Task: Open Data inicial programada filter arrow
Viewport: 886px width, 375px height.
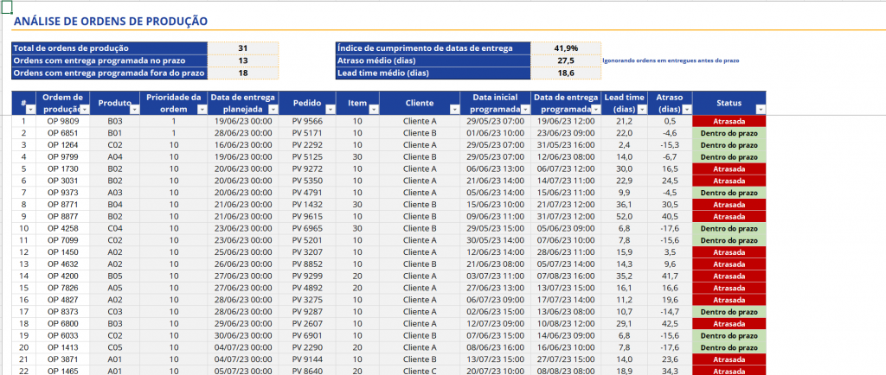Action: click(x=524, y=110)
